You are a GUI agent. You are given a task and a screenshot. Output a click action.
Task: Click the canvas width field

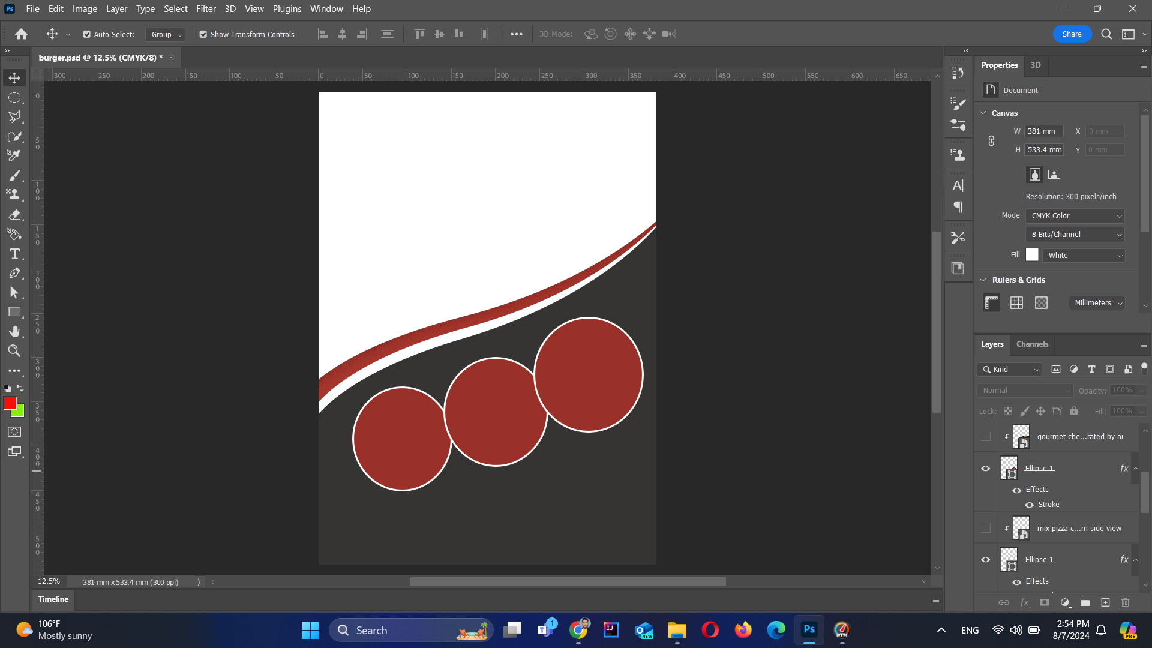coord(1043,131)
